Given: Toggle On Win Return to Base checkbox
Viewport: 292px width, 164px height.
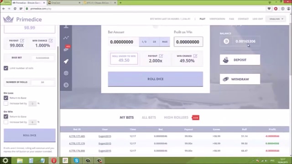Looking at the screenshot, I should coord(6,117).
